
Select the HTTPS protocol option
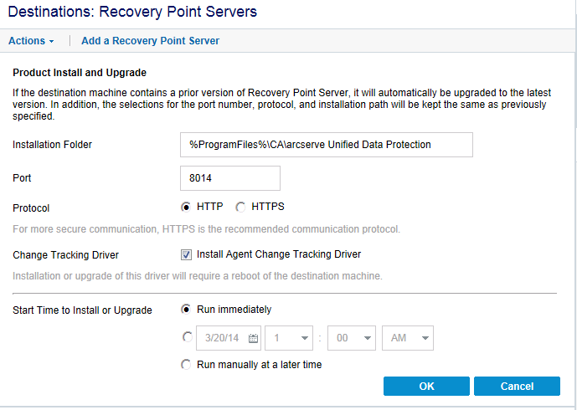tap(241, 207)
